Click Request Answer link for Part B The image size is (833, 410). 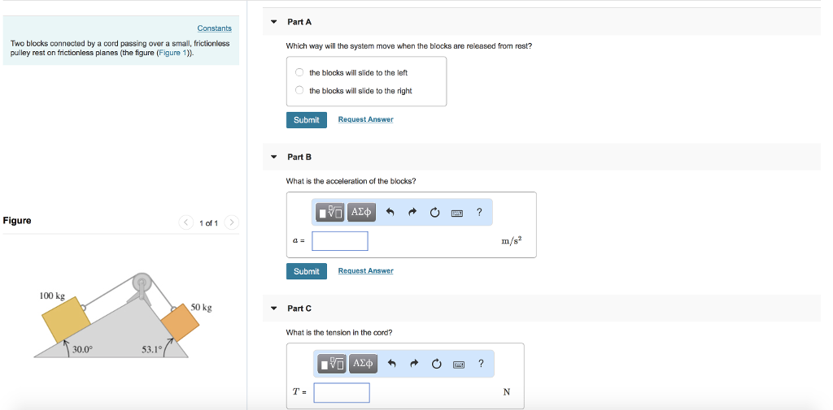[x=365, y=271]
